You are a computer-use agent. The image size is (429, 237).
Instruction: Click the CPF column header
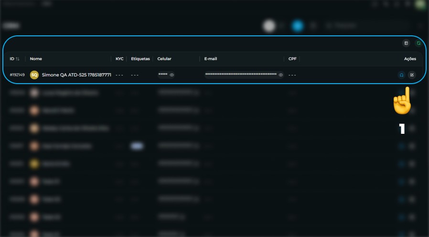[x=292, y=59]
